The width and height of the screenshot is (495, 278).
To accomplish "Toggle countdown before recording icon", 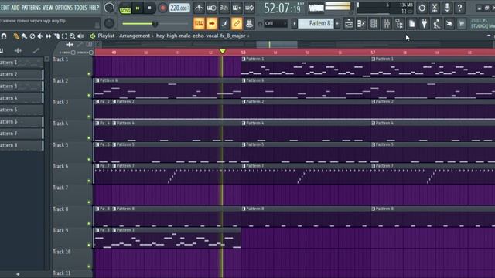I will coord(224,8).
